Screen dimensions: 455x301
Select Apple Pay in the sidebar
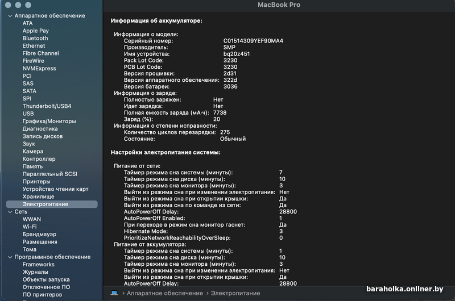36,31
